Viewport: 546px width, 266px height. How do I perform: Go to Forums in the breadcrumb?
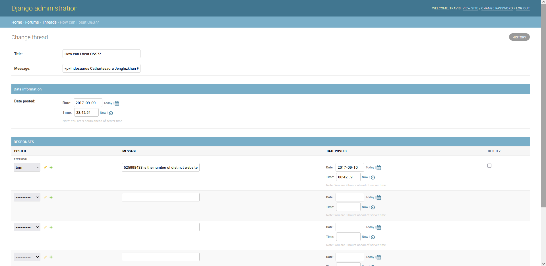coord(32,22)
